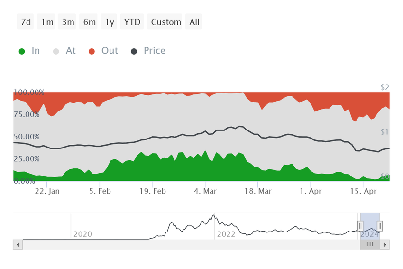Click the navigator scrollbar right arrow

(385, 245)
